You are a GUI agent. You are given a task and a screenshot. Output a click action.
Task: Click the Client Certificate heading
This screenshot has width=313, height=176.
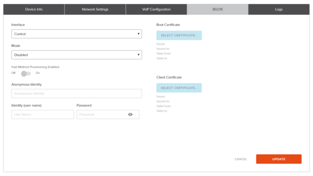169,77
